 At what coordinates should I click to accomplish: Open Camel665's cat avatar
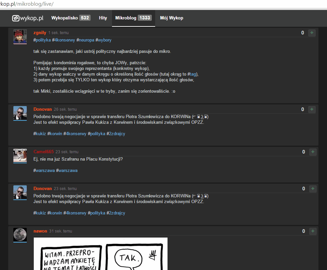click(20, 156)
